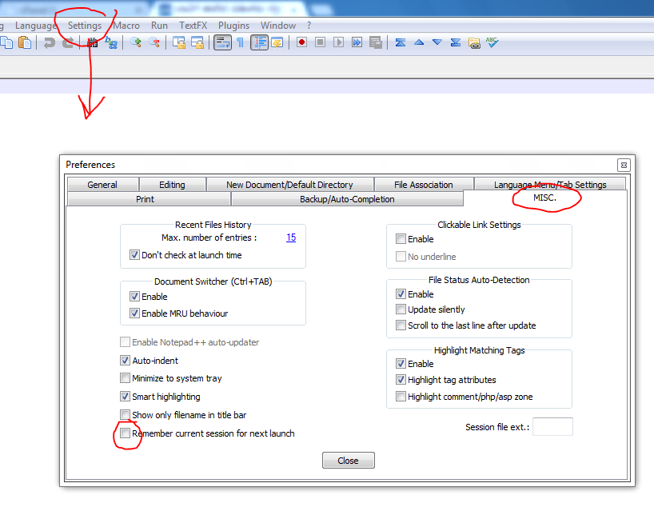The height and width of the screenshot is (515, 654).
Task: Click the blue down triangle icon
Action: point(437,42)
